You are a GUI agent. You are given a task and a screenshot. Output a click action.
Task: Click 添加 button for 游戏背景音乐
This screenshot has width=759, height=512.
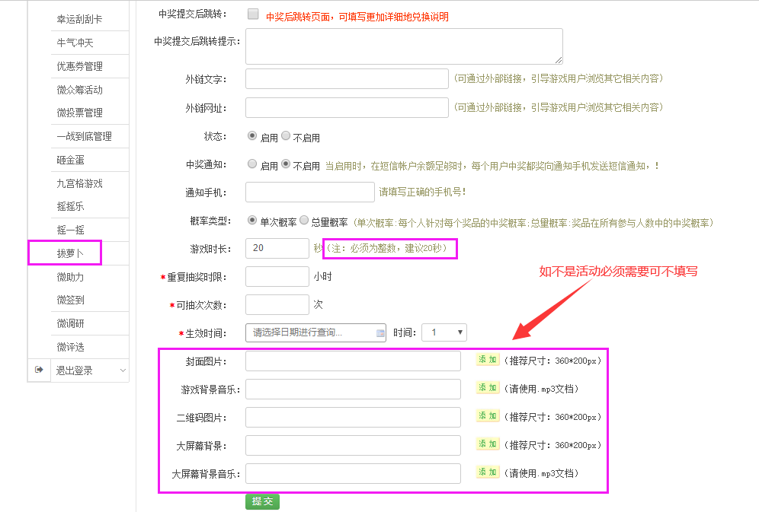[x=487, y=388]
